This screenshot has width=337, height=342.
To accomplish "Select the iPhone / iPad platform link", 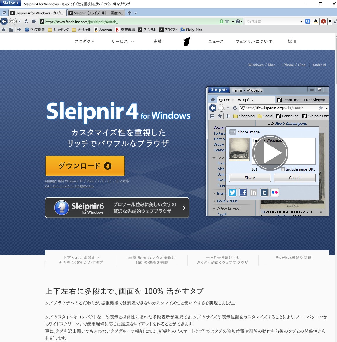I will tap(294, 65).
